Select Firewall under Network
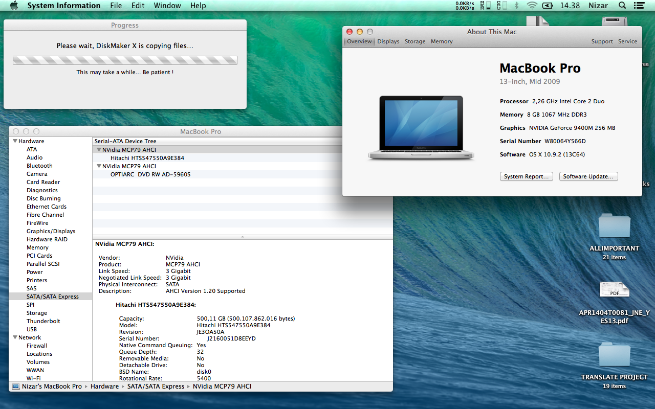The height and width of the screenshot is (409, 655). (x=37, y=346)
